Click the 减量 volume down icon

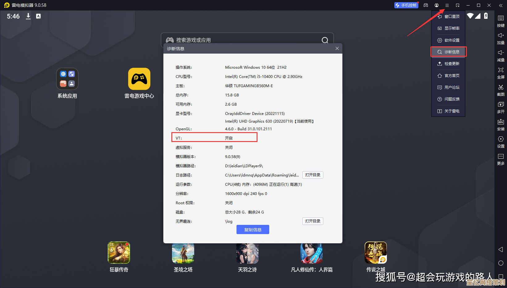pyautogui.click(x=501, y=56)
